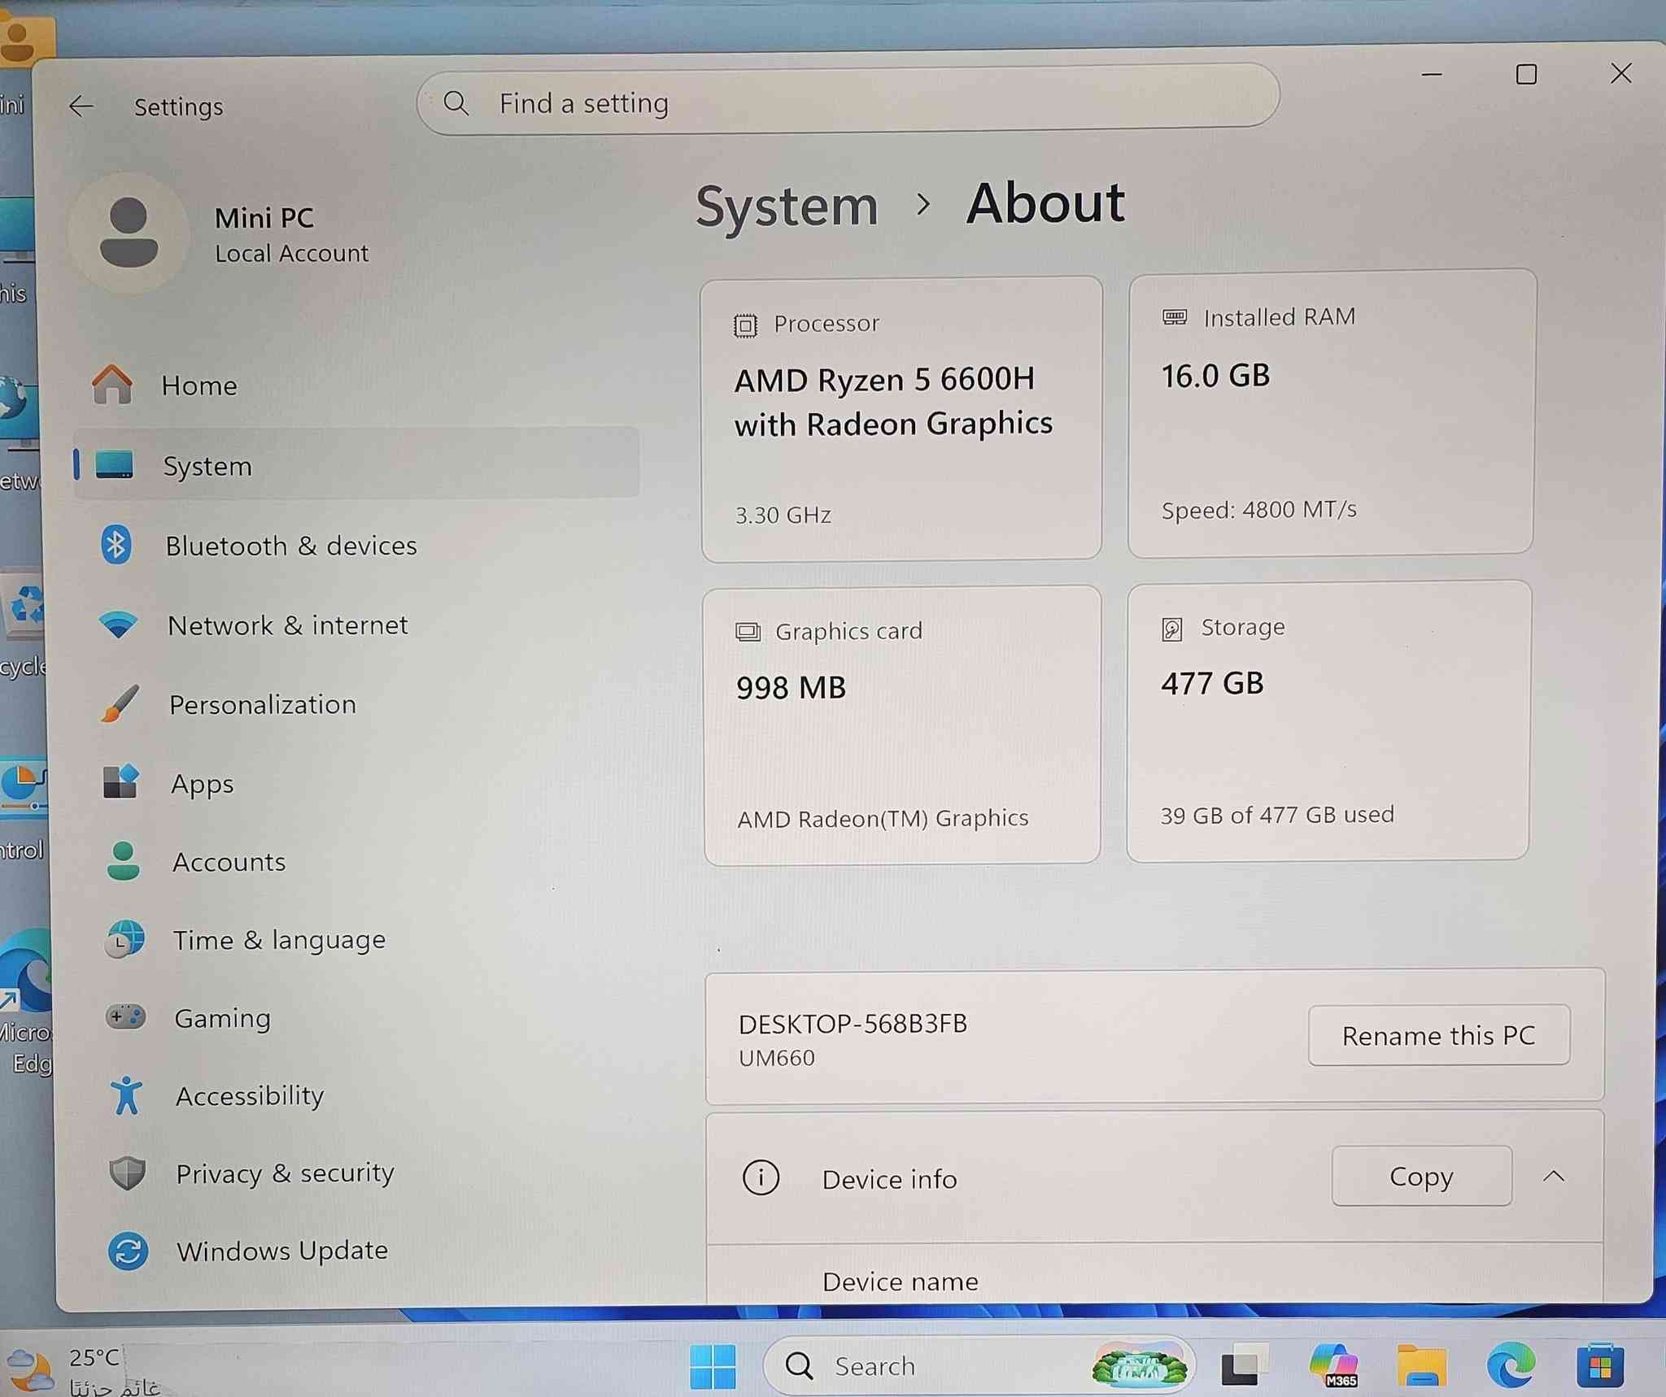Click the Graphics card icon
1666x1397 pixels.
click(748, 632)
